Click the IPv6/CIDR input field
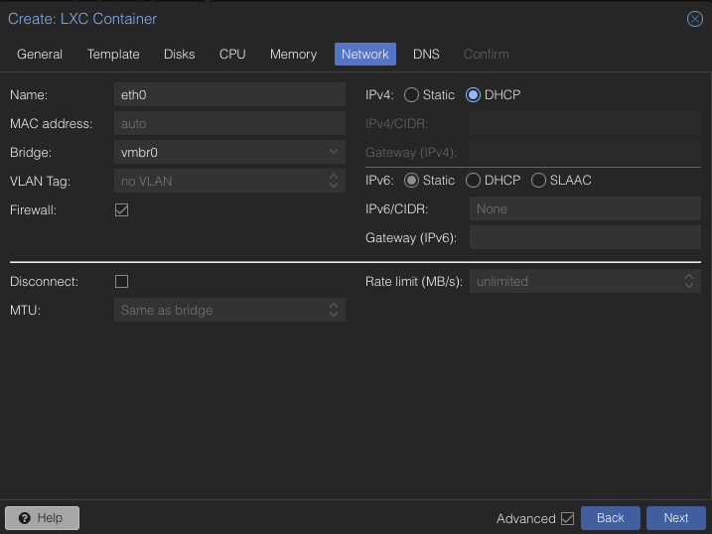The height and width of the screenshot is (534, 712). 585,209
